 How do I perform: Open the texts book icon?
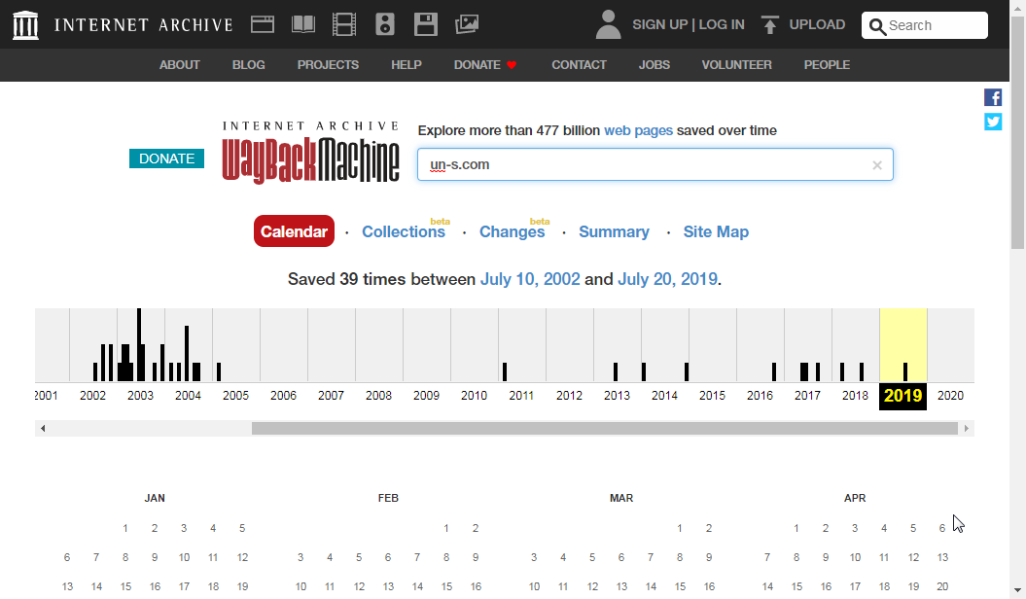[x=303, y=24]
